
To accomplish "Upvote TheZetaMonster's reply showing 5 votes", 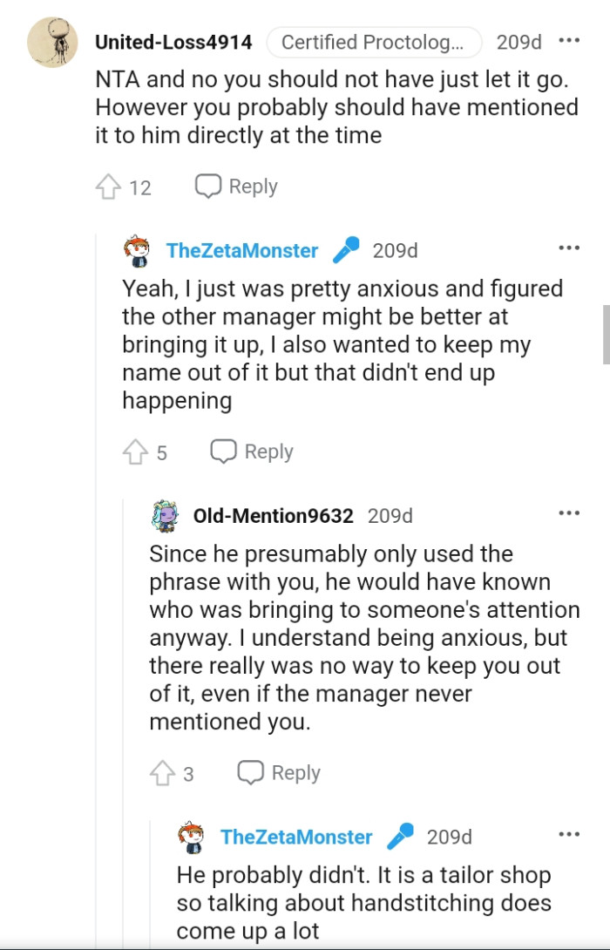I will click(x=136, y=451).
